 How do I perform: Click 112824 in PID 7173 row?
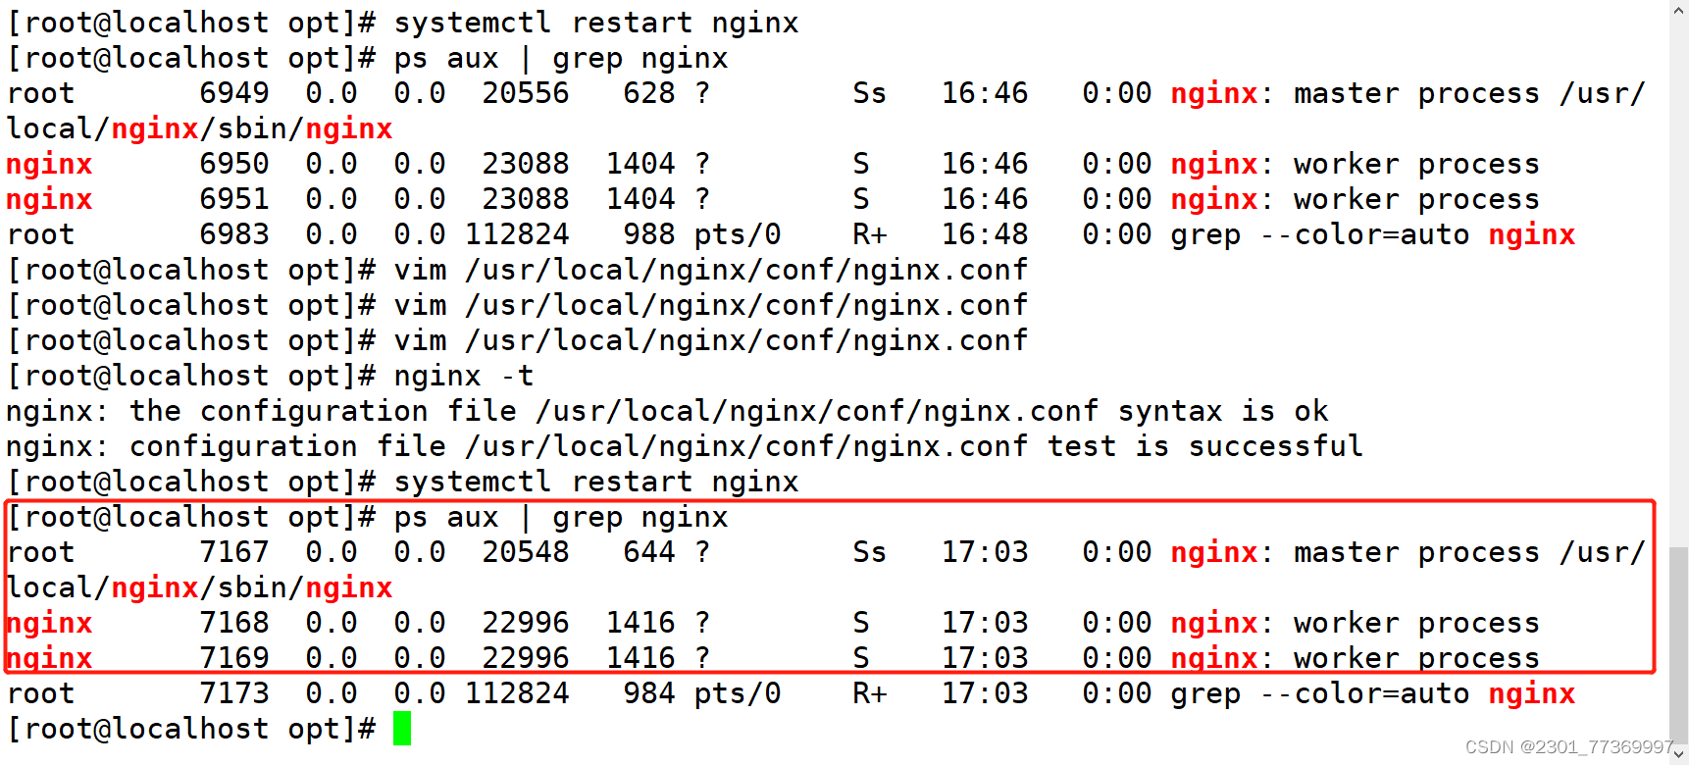click(x=517, y=693)
